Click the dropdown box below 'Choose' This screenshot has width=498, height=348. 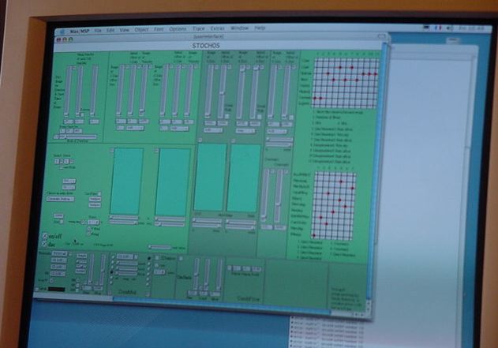60,199
